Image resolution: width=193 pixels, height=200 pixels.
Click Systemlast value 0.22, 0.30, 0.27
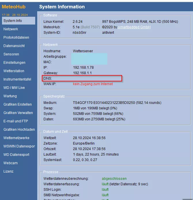click(x=85, y=160)
